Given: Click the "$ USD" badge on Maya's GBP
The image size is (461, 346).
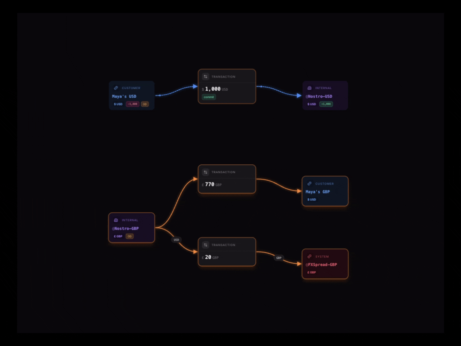Looking at the screenshot, I should tap(311, 199).
